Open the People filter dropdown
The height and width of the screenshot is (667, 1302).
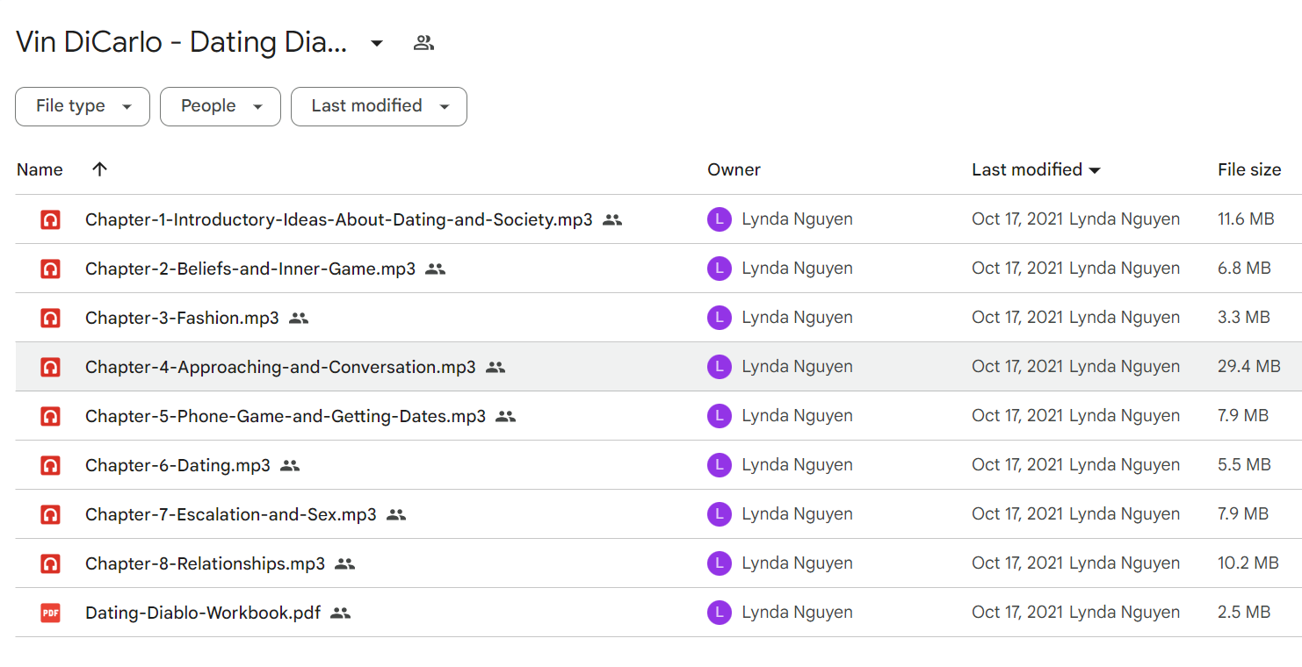221,106
